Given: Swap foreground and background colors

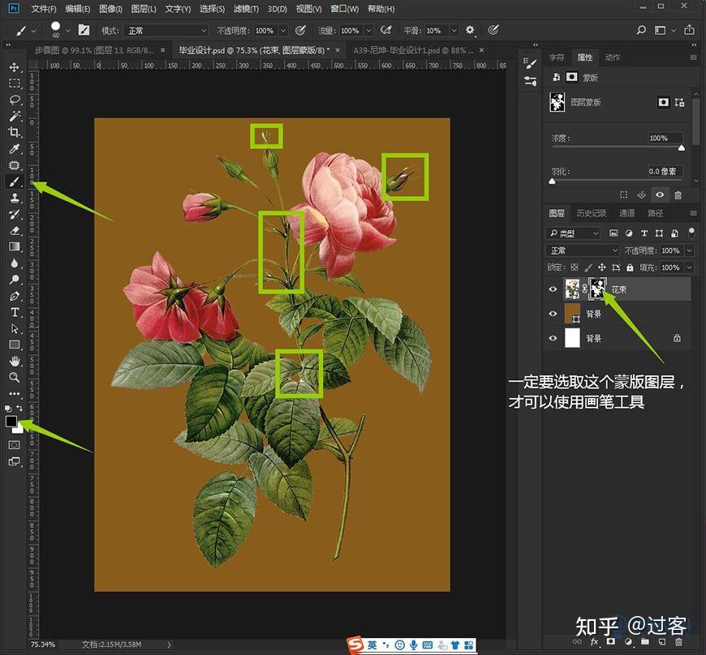Looking at the screenshot, I should pyautogui.click(x=19, y=408).
